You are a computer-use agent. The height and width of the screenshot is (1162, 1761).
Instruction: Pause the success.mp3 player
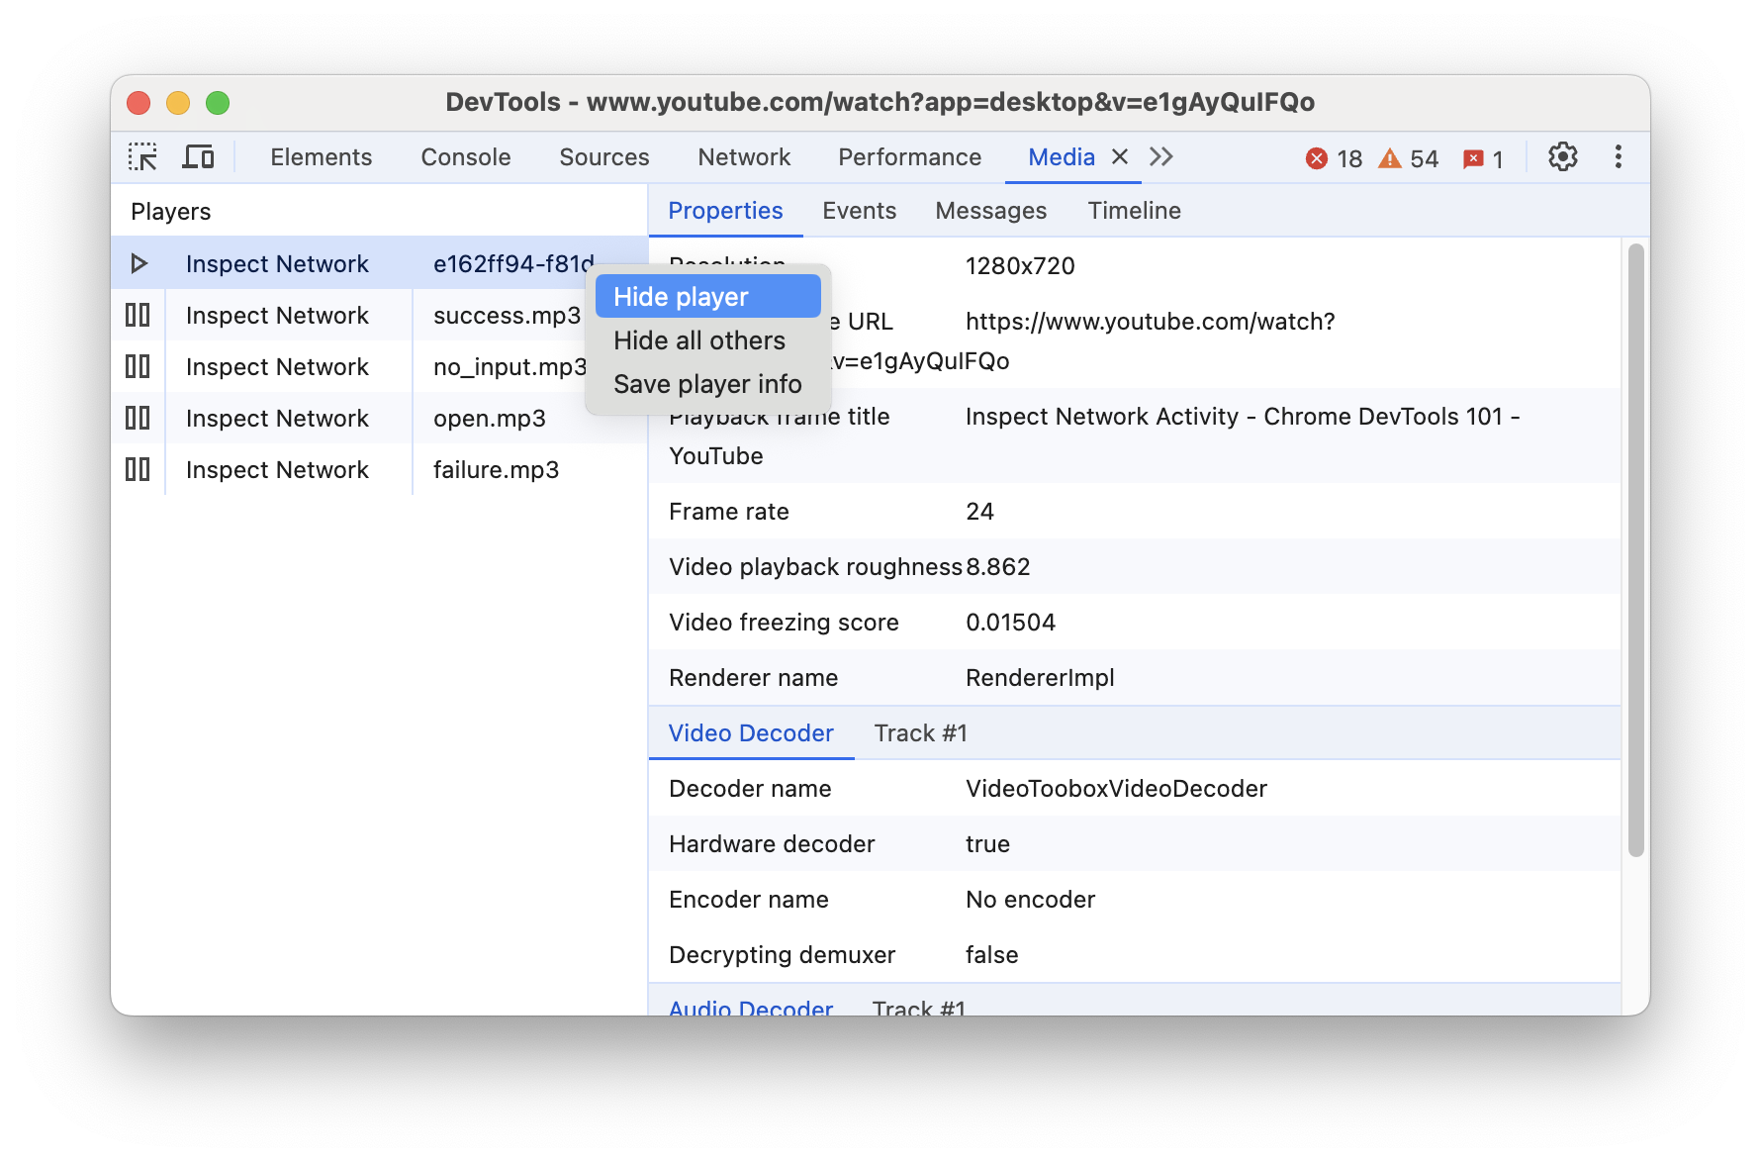139,315
